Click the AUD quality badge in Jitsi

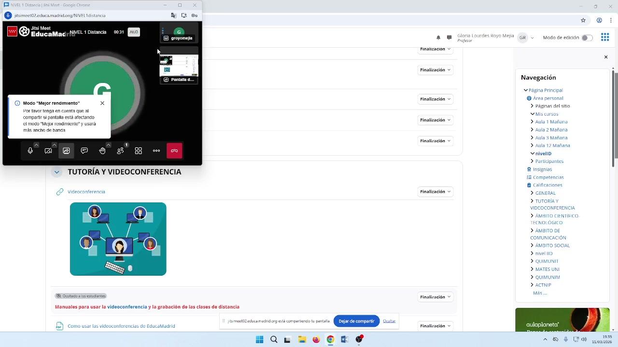click(134, 32)
